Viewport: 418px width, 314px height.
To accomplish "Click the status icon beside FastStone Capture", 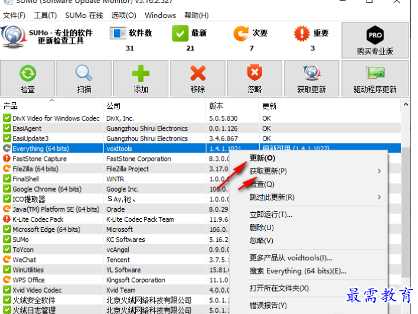I will [6, 158].
